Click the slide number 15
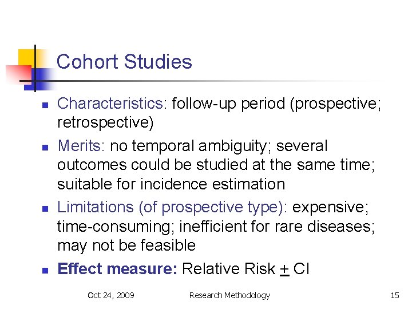 point(394,295)
